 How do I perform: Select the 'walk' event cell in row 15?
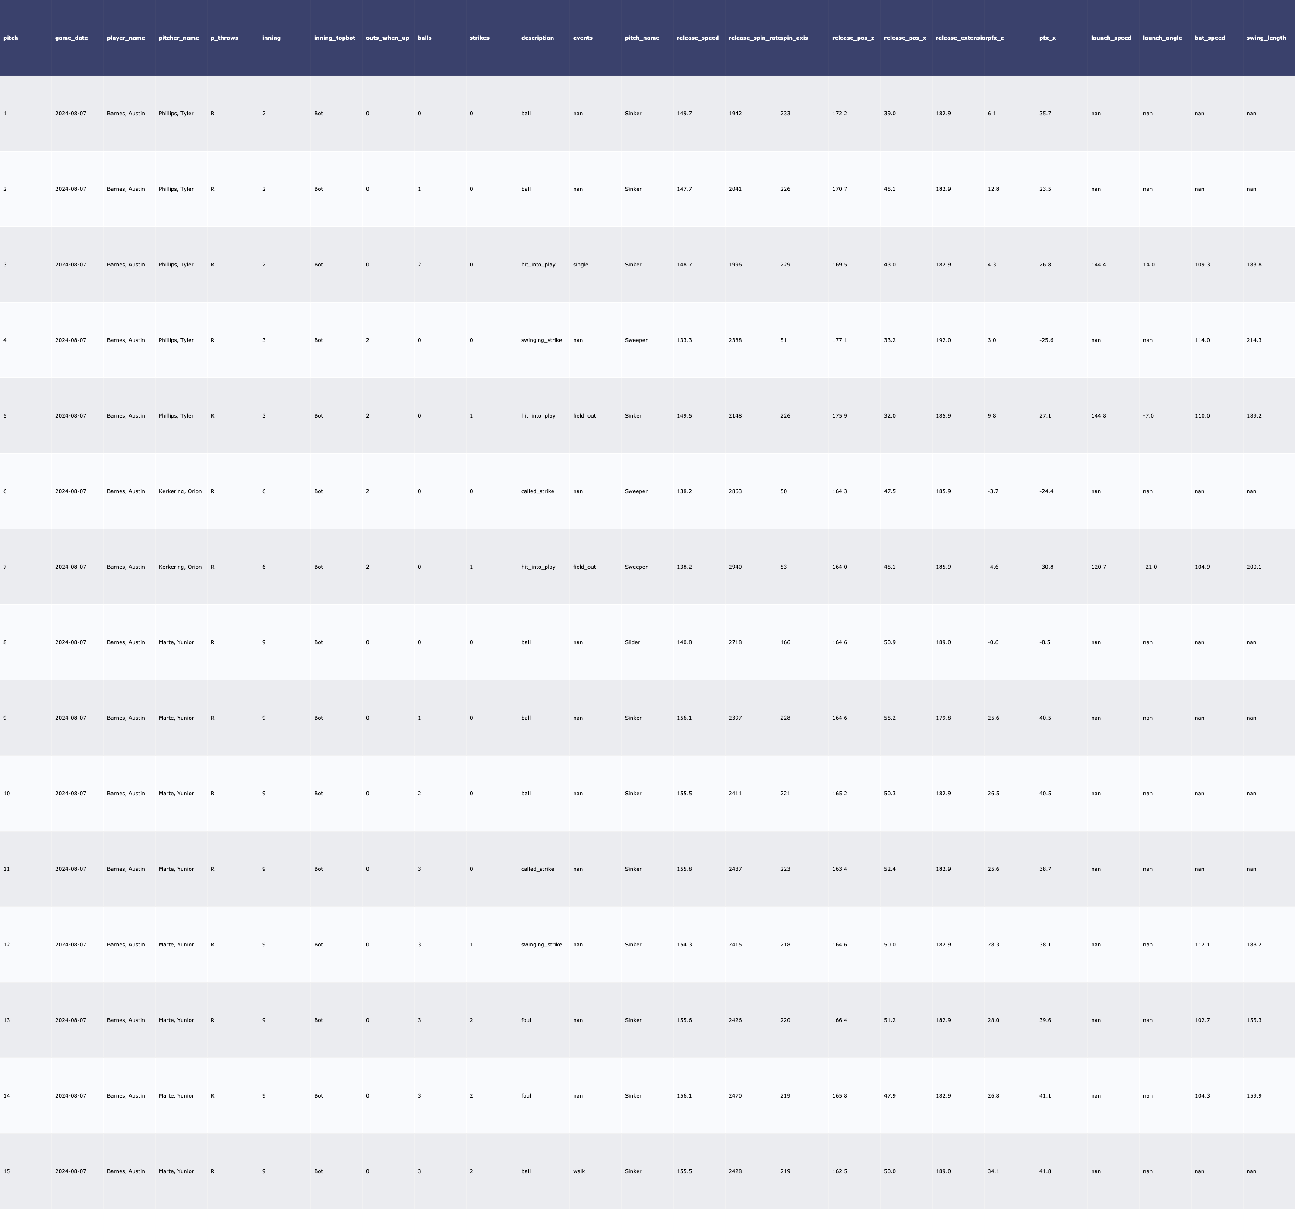tap(579, 1171)
